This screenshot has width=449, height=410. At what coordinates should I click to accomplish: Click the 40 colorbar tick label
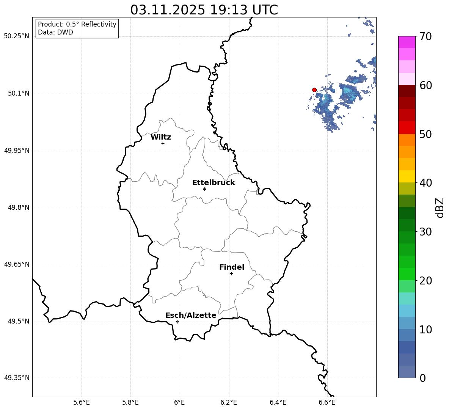coord(425,183)
